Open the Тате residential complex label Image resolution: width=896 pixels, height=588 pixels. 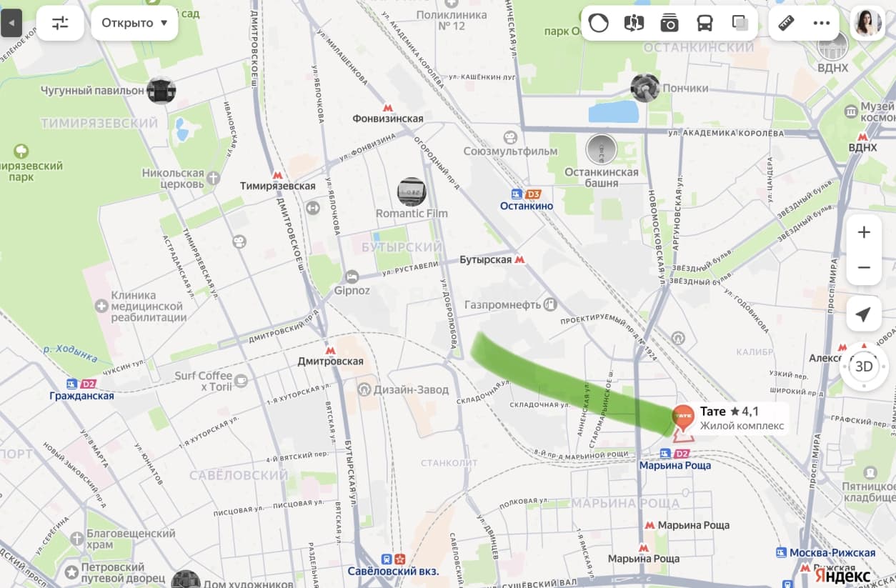pyautogui.click(x=742, y=419)
